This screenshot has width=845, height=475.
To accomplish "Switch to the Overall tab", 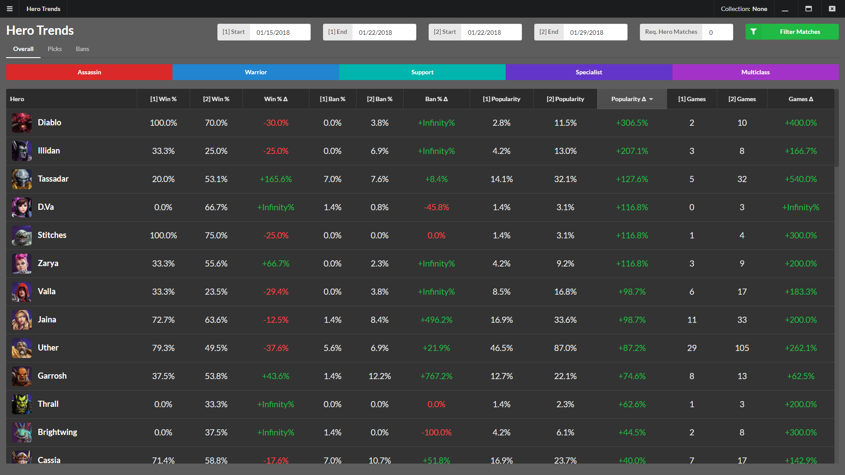I will tap(23, 49).
